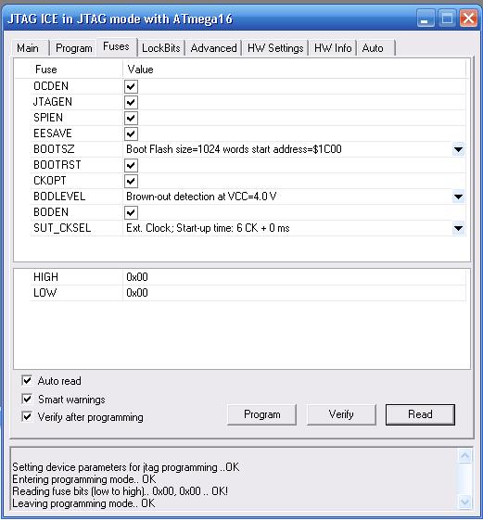Open the Program tab
The image size is (483, 521).
point(74,48)
